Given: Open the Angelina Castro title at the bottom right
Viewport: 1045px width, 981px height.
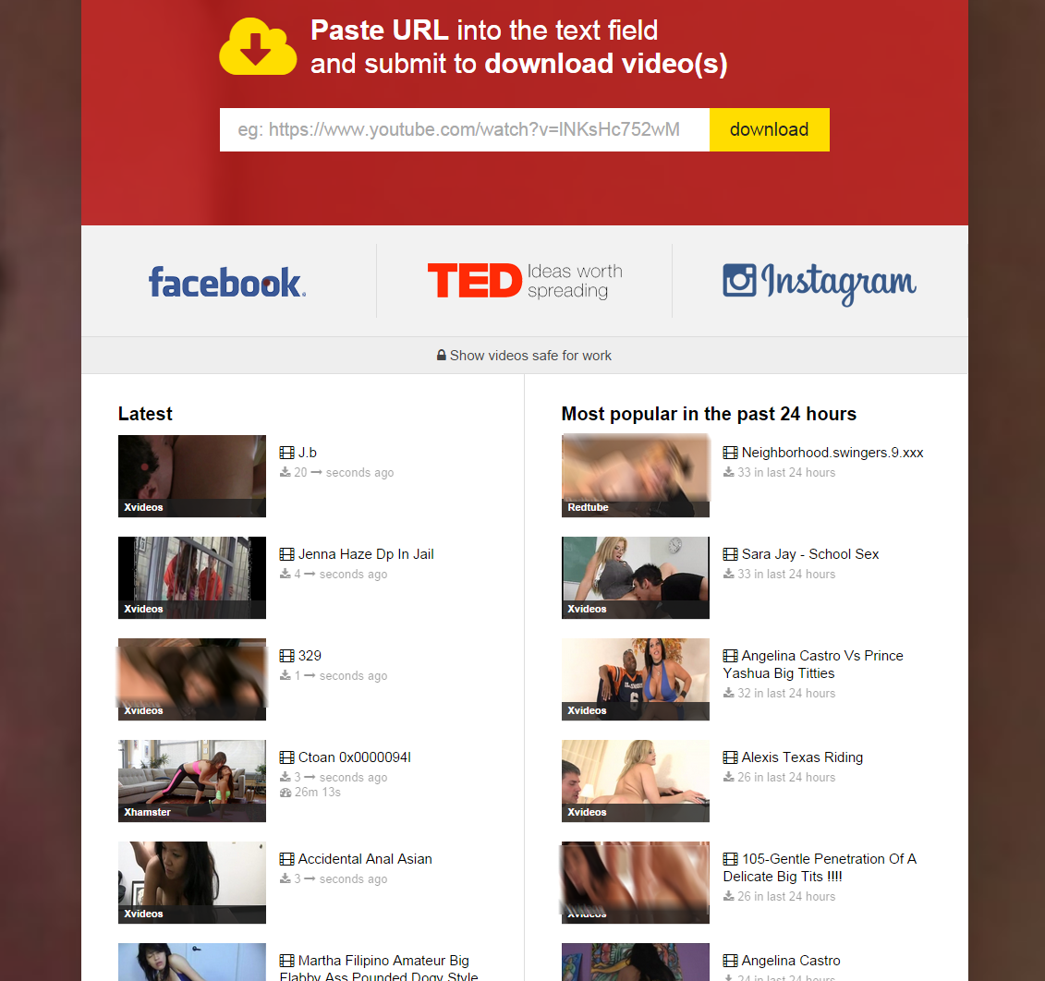Looking at the screenshot, I should tap(790, 961).
